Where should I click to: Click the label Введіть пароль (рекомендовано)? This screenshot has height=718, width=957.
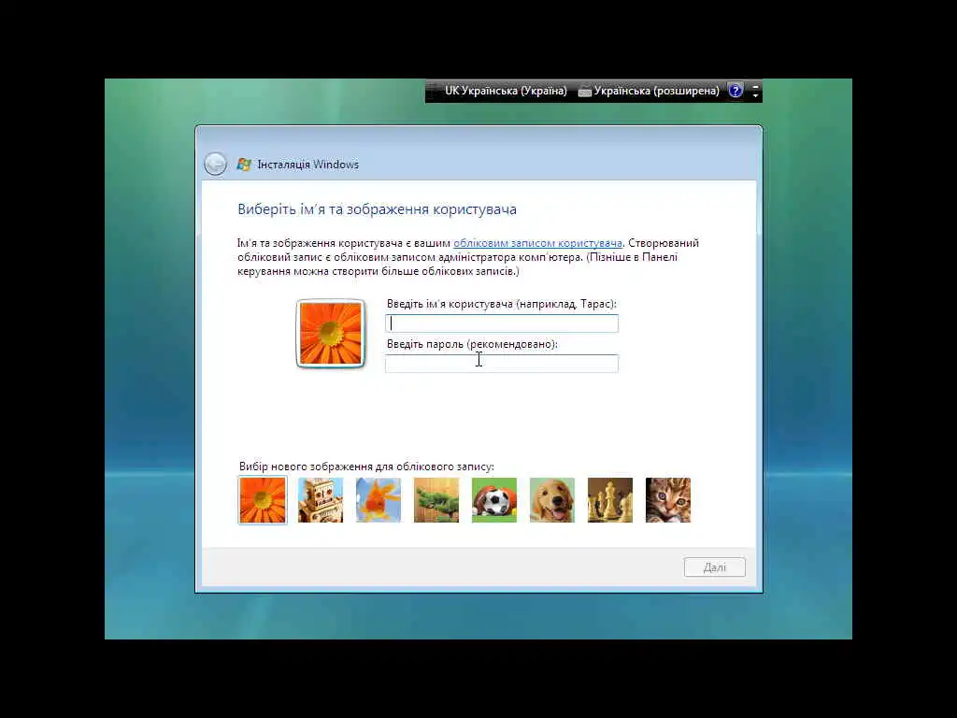coord(472,344)
